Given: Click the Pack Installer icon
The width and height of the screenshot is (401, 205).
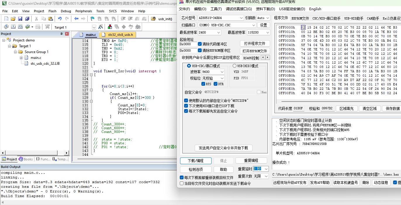Looking at the screenshot, I should pyautogui.click(x=138, y=27).
